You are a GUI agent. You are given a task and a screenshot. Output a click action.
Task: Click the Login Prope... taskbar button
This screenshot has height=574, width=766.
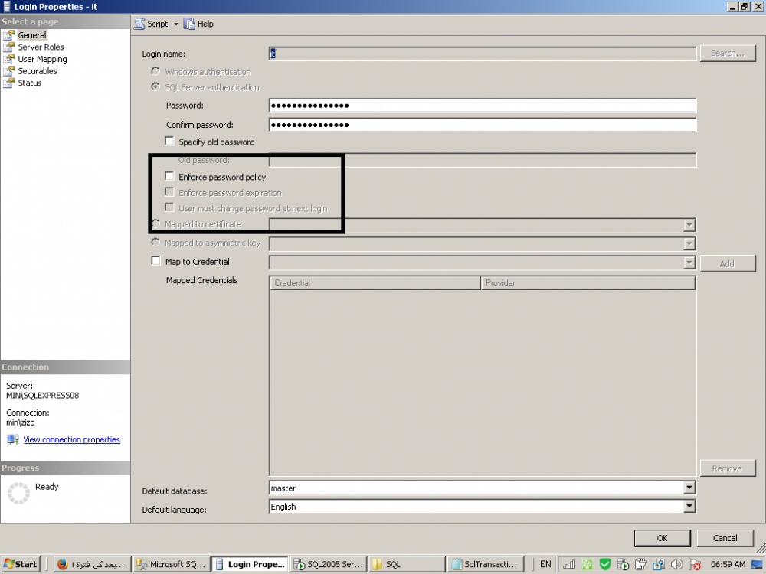click(x=250, y=564)
